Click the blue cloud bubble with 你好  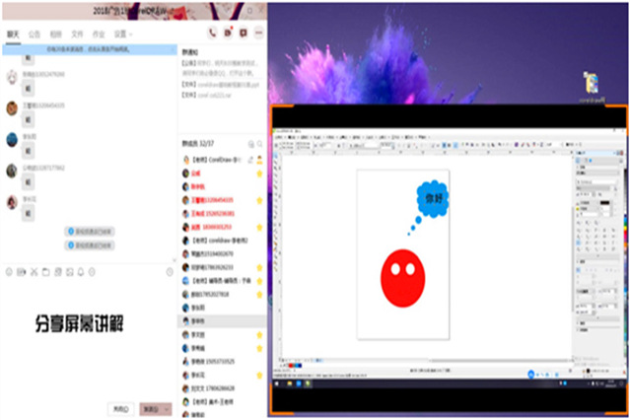[433, 198]
